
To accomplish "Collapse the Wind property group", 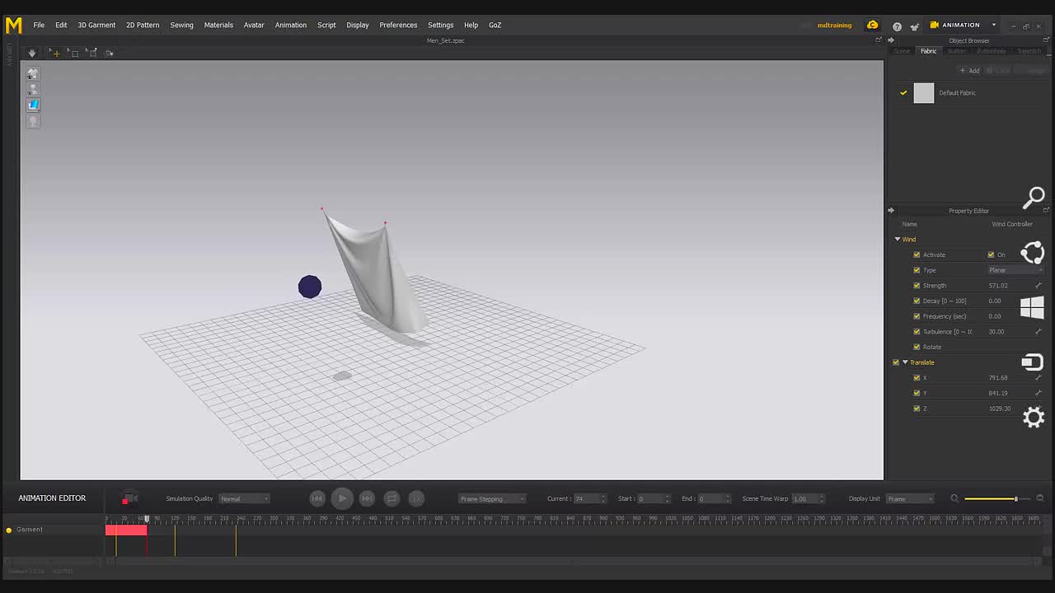I will click(898, 240).
